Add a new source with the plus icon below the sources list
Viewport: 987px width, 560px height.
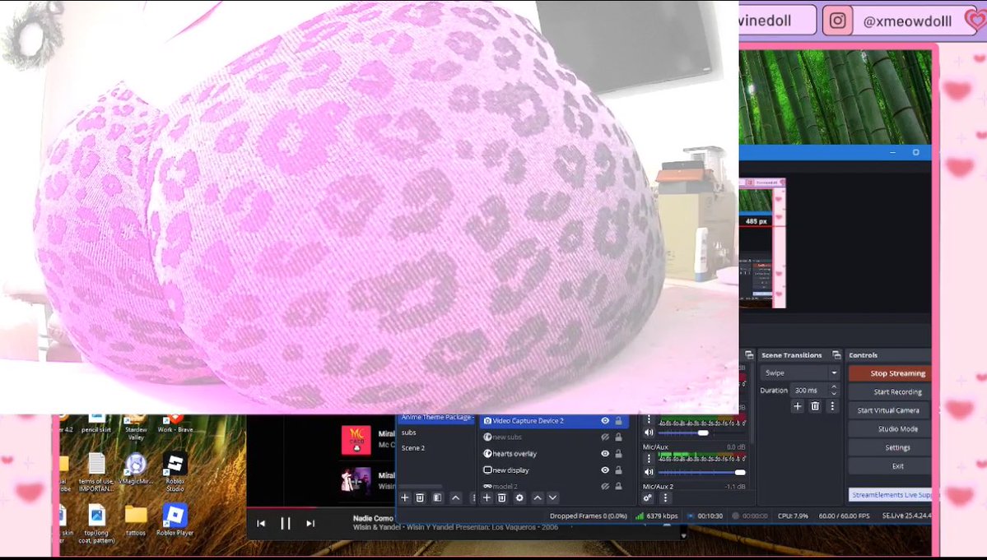(x=487, y=498)
